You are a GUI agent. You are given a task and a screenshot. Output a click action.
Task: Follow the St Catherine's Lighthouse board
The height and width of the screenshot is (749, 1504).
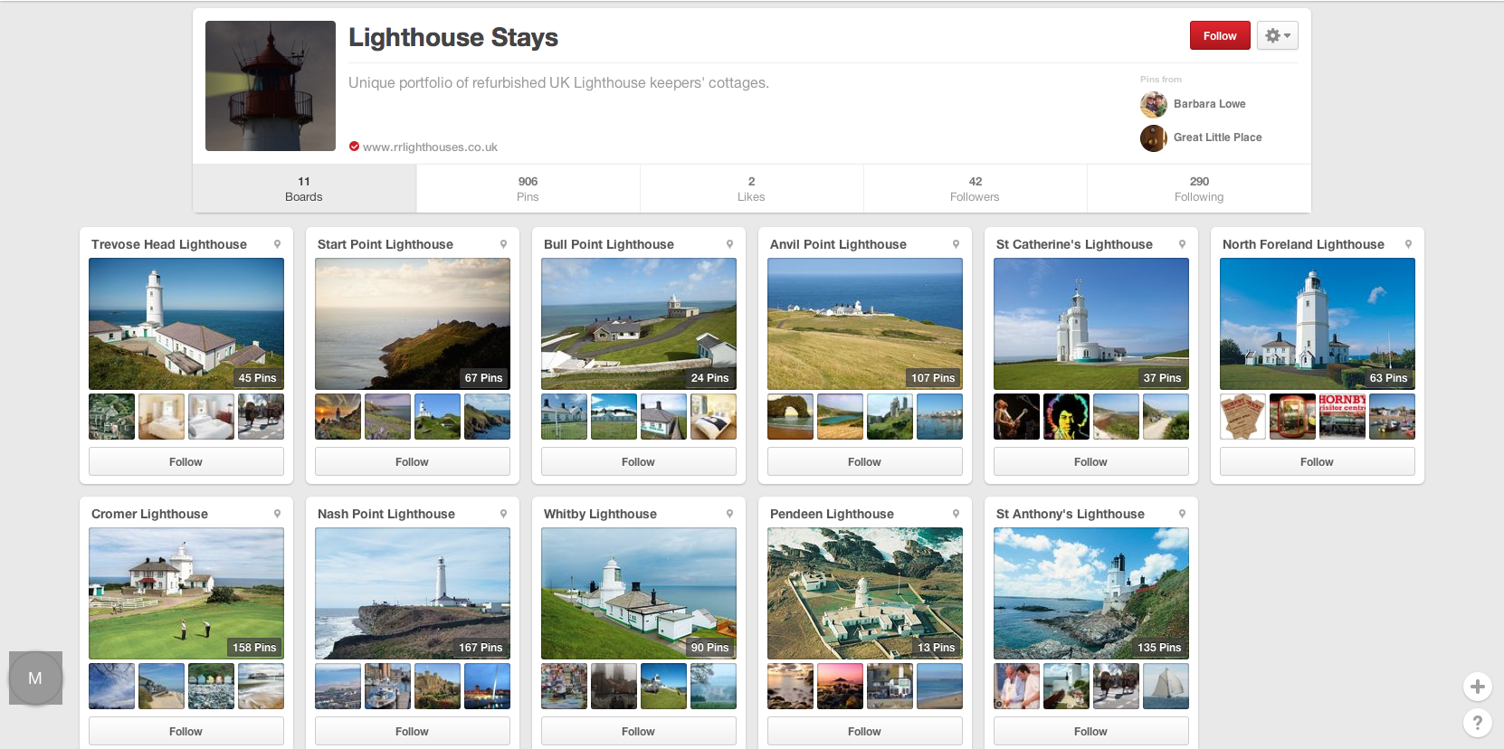click(x=1090, y=461)
